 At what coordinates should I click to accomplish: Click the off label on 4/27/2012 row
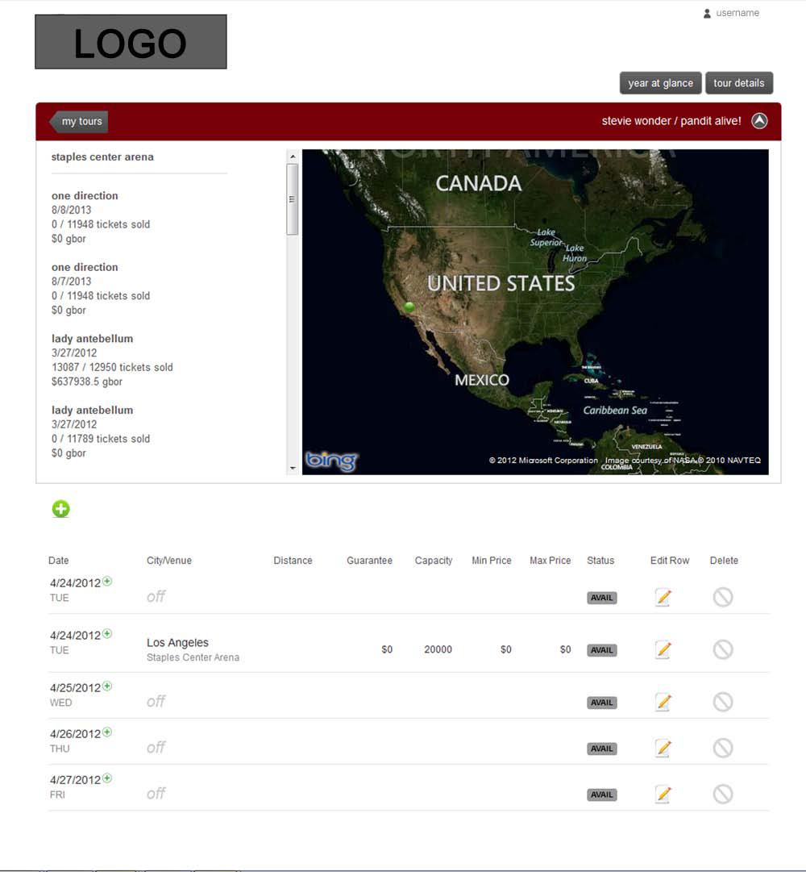pyautogui.click(x=156, y=794)
